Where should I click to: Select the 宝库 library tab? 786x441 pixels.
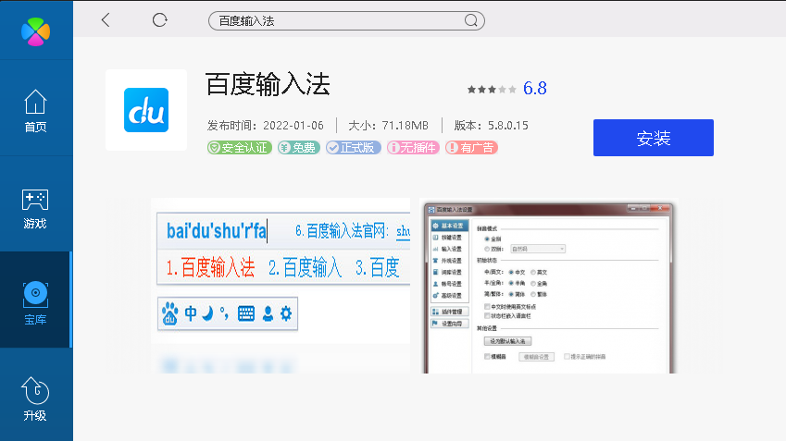35,303
